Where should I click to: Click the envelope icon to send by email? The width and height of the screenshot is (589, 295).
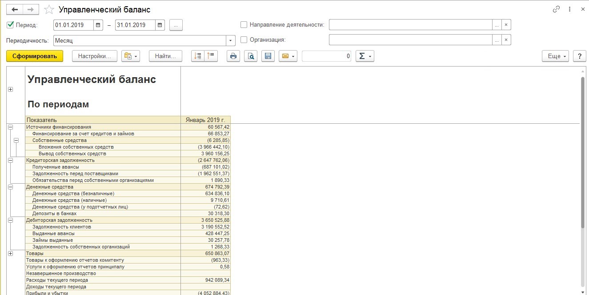tap(288, 56)
